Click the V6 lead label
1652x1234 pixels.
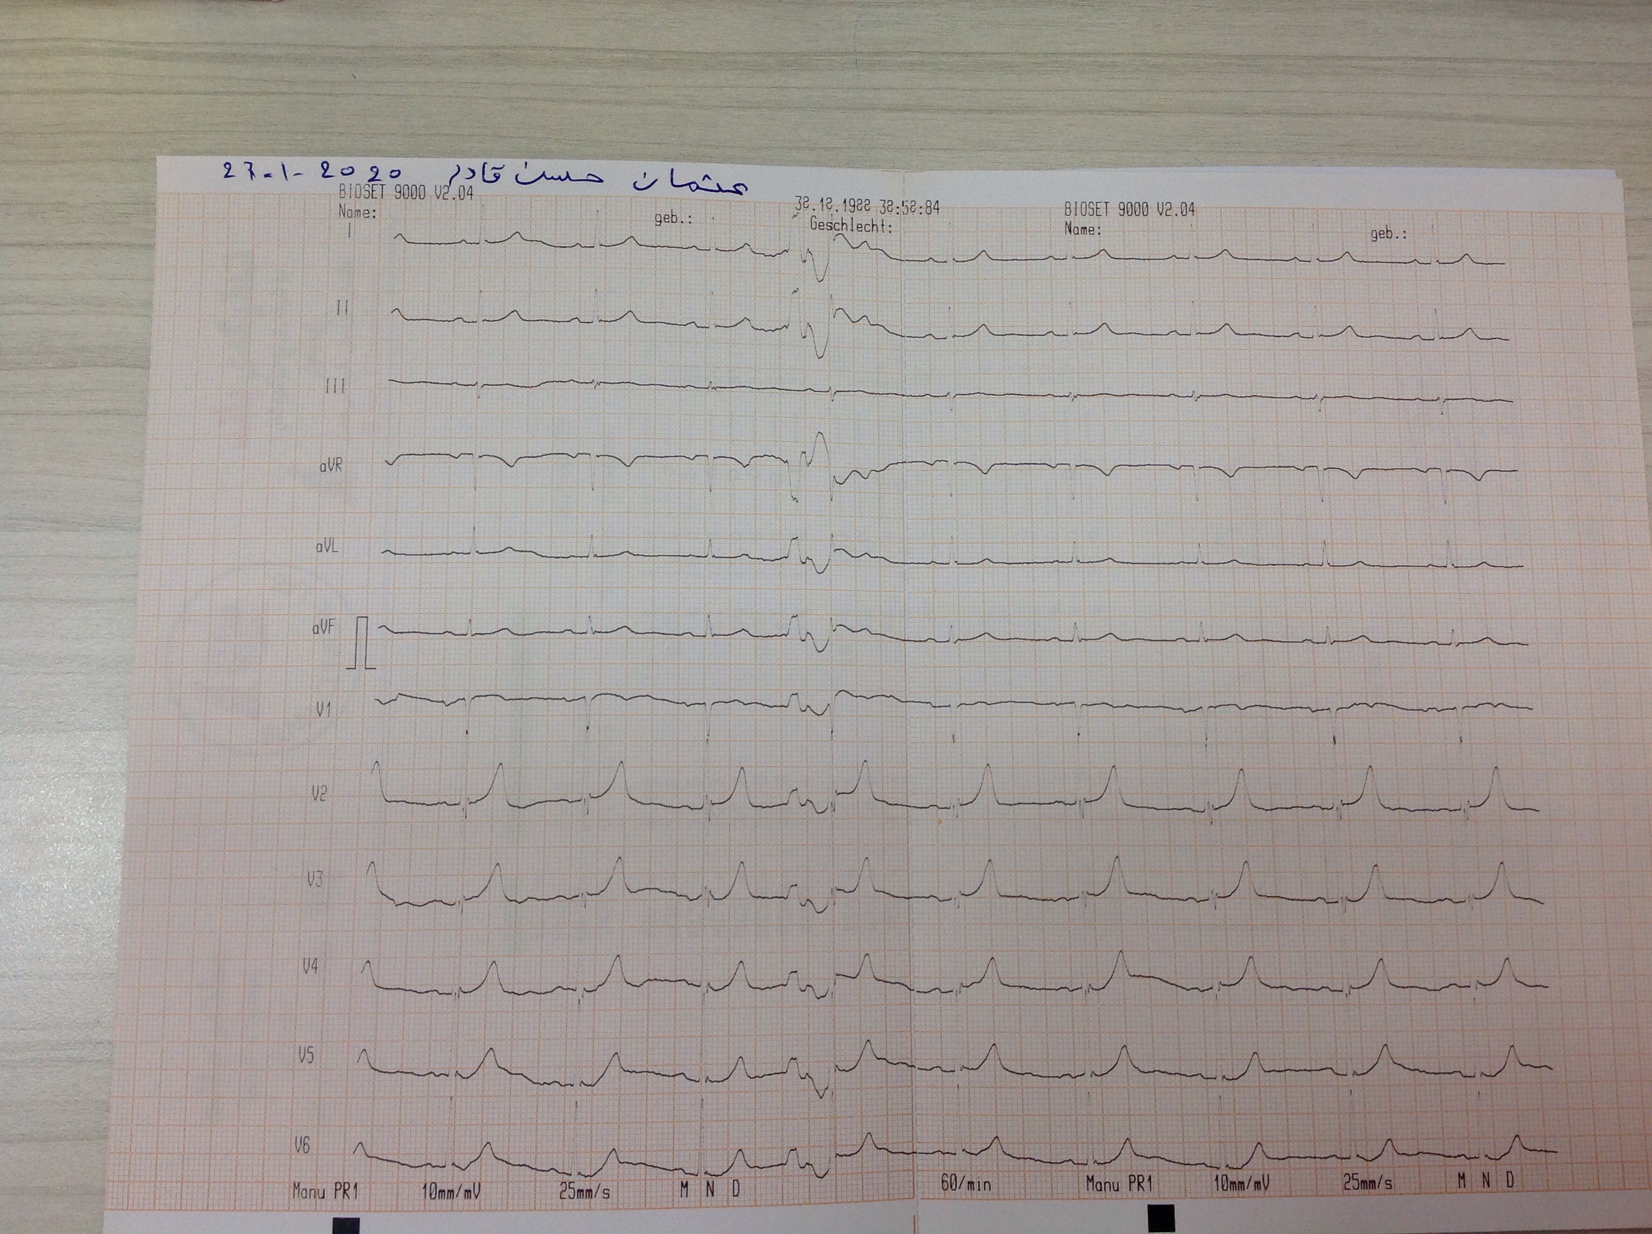(301, 1145)
